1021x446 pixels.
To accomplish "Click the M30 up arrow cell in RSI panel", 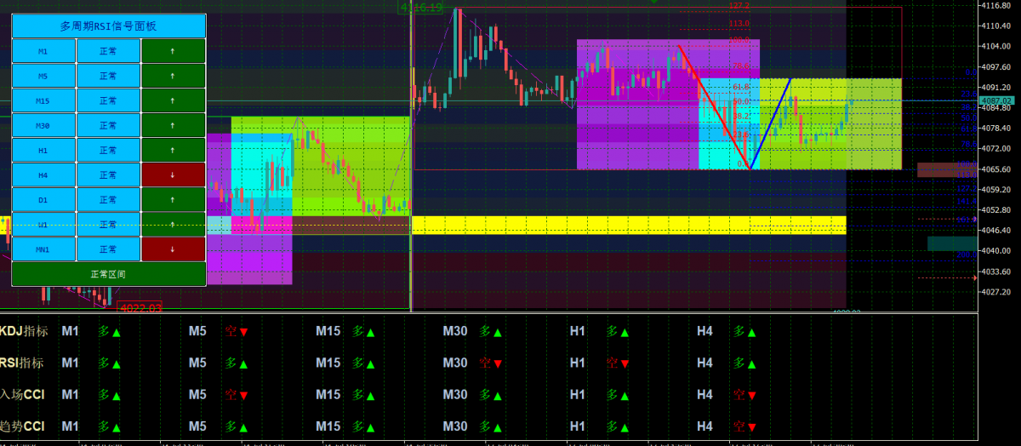I will [173, 125].
